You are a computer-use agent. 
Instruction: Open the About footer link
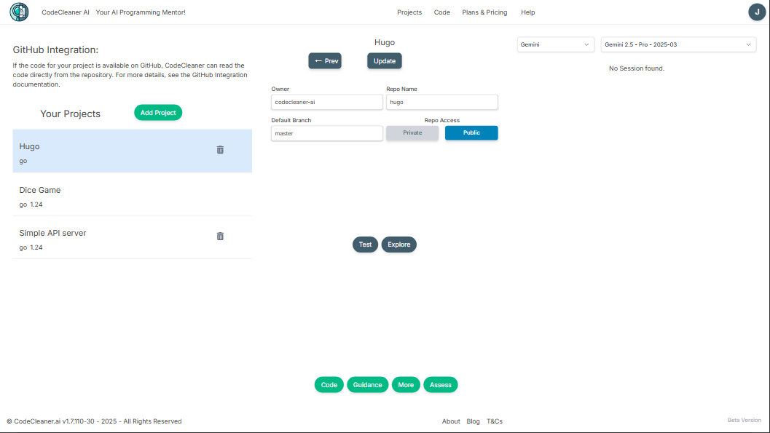tap(451, 421)
